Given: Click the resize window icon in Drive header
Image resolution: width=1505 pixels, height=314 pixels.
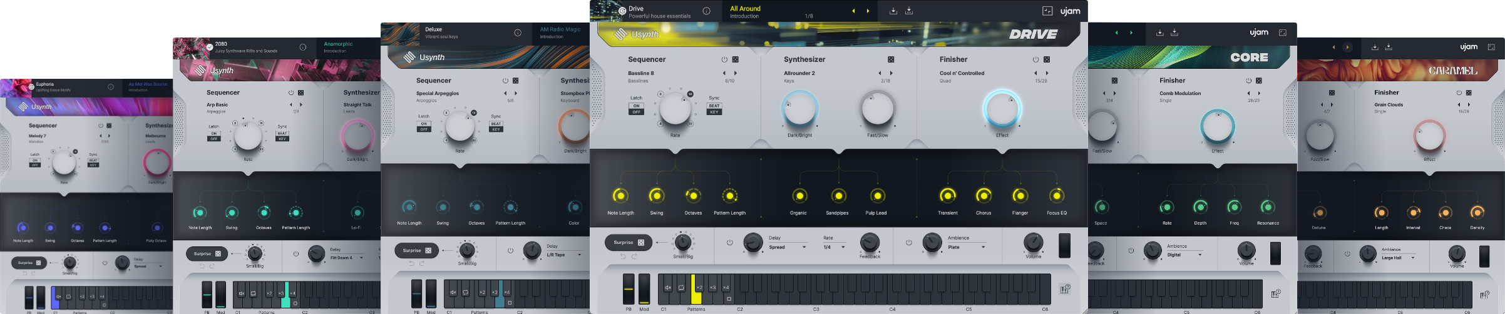Looking at the screenshot, I should 1047,11.
